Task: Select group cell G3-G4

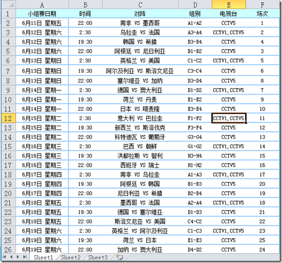Action: click(x=195, y=137)
